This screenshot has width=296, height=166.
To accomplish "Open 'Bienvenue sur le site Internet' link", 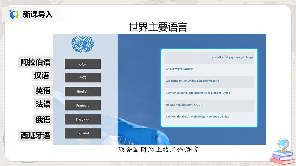I will tap(198, 93).
